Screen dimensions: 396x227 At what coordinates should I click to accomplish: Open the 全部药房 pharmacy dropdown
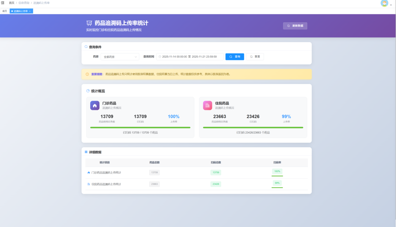coord(120,57)
